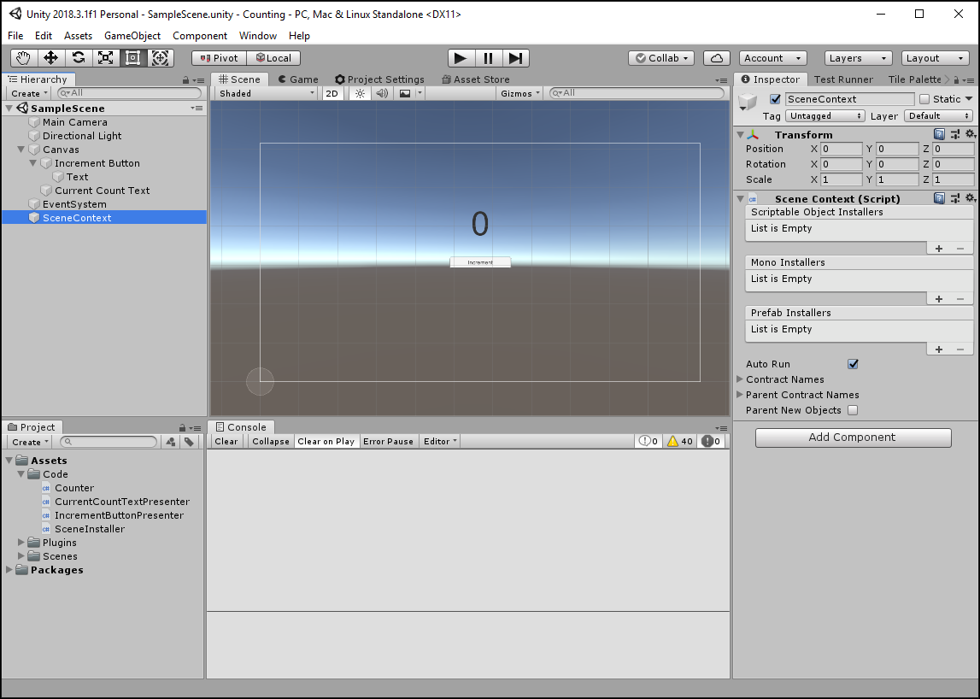Viewport: 980px width, 699px height.
Task: Select the Hand tool in the toolbar
Action: tap(23, 57)
